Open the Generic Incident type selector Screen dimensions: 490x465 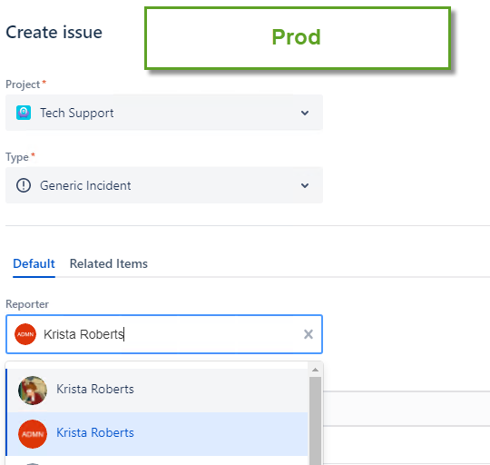point(164,185)
